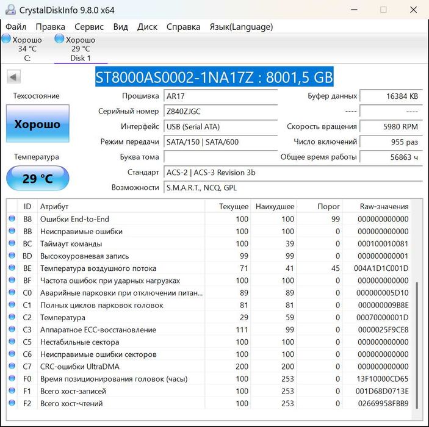Select the Нестабильные сектора row
429x427 pixels.
pos(209,342)
